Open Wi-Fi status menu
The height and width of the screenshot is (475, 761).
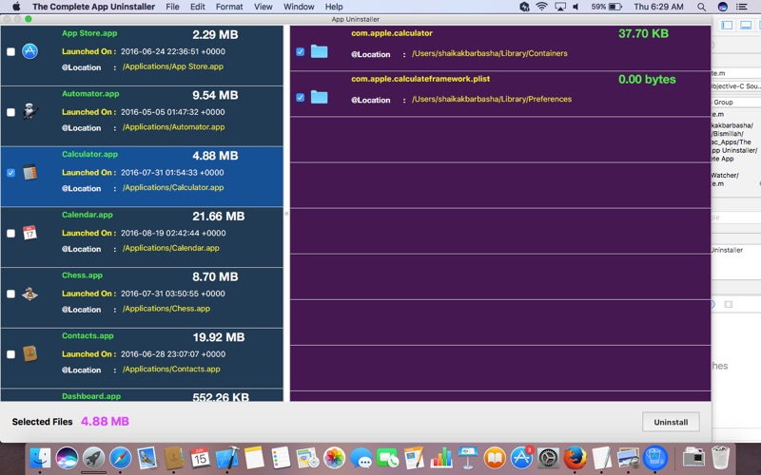click(x=541, y=7)
